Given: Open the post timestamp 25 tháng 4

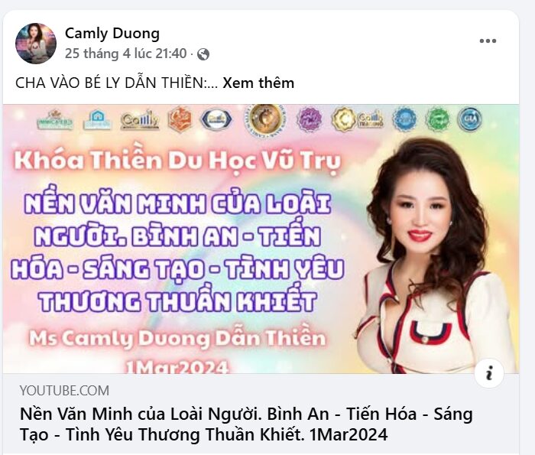Looking at the screenshot, I should (126, 54).
